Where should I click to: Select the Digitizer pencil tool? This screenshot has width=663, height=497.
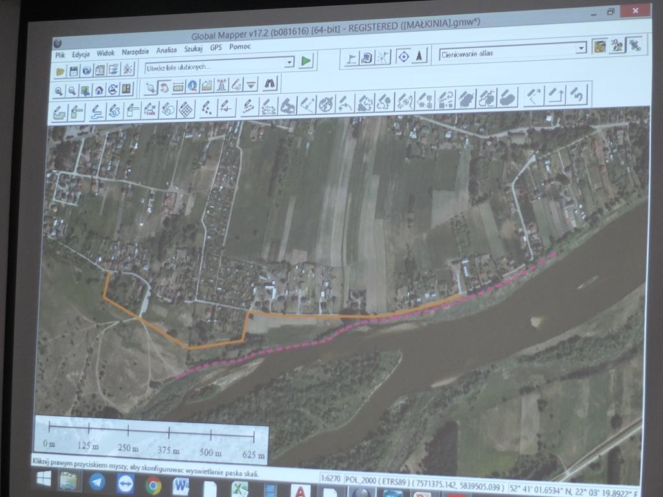click(x=236, y=85)
